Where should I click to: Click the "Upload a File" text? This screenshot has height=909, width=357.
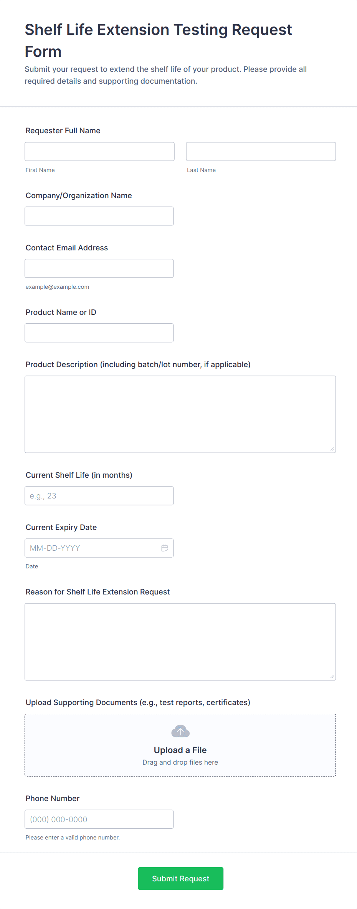pyautogui.click(x=180, y=750)
